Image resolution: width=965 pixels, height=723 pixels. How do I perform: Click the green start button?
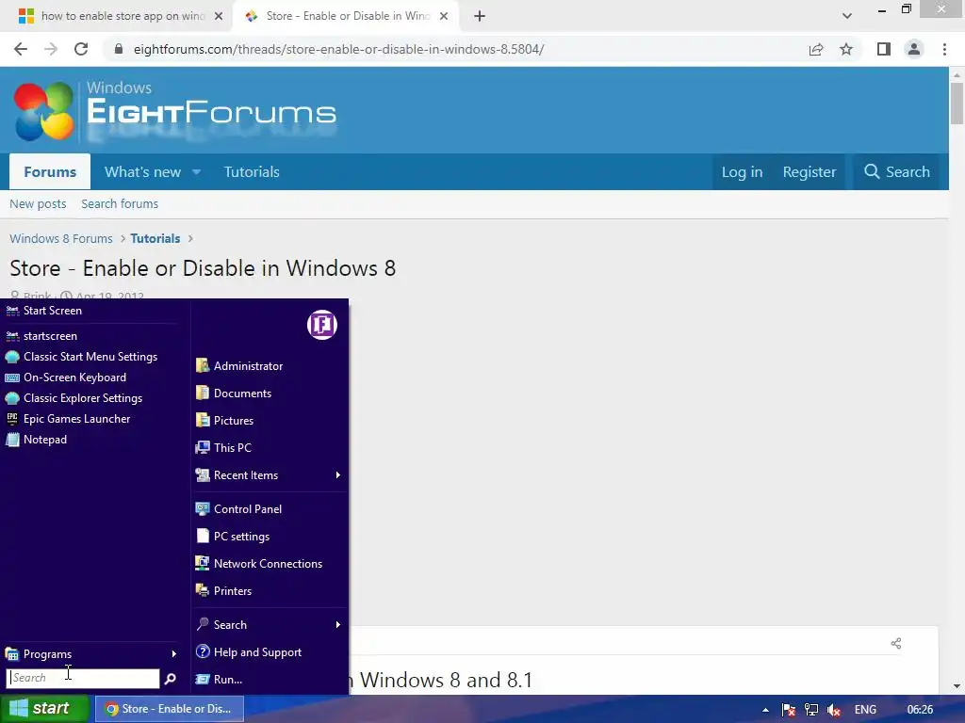(x=44, y=709)
